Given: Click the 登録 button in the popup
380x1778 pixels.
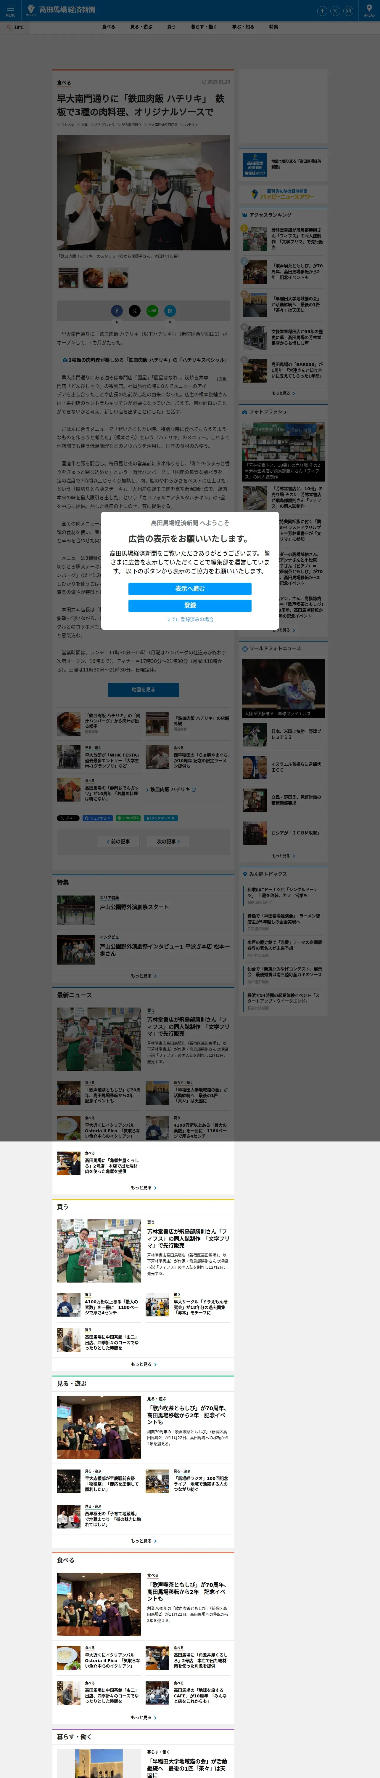Looking at the screenshot, I should tap(190, 605).
